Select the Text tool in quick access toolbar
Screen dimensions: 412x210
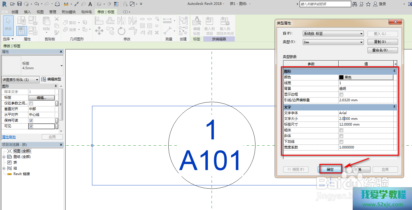90,4
